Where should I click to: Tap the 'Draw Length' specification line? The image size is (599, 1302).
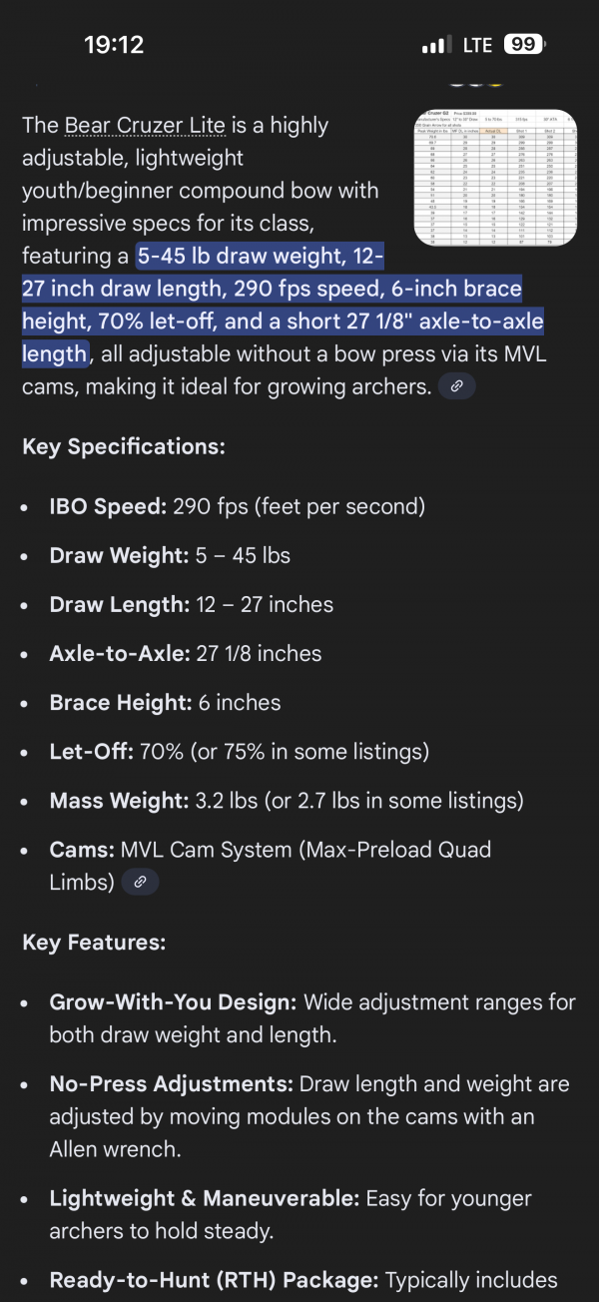[x=192, y=604]
